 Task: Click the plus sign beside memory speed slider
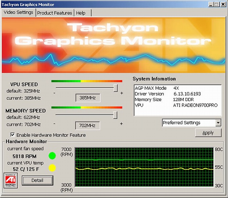[x=121, y=124]
